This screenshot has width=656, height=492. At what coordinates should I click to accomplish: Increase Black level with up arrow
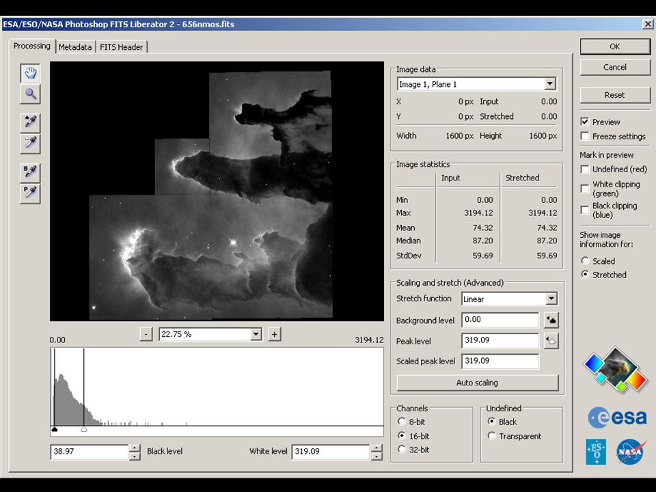tap(135, 448)
